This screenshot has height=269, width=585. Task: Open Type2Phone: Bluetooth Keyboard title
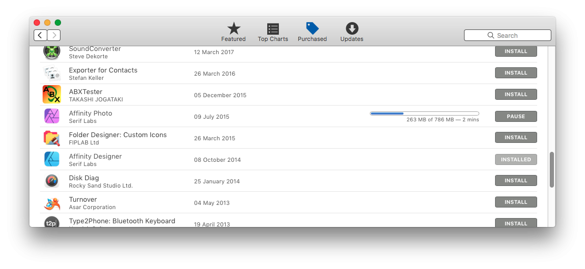click(122, 221)
